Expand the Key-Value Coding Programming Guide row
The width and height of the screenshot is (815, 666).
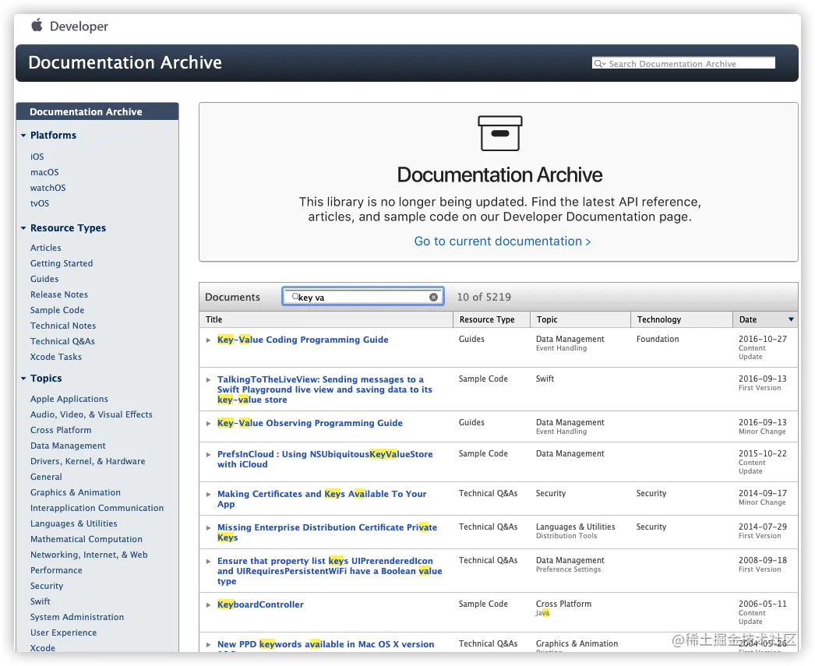click(x=209, y=340)
